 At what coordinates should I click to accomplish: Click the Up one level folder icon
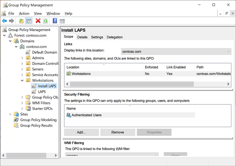21,21
